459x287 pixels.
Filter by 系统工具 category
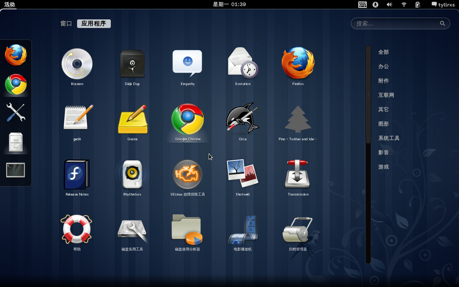[x=389, y=138]
